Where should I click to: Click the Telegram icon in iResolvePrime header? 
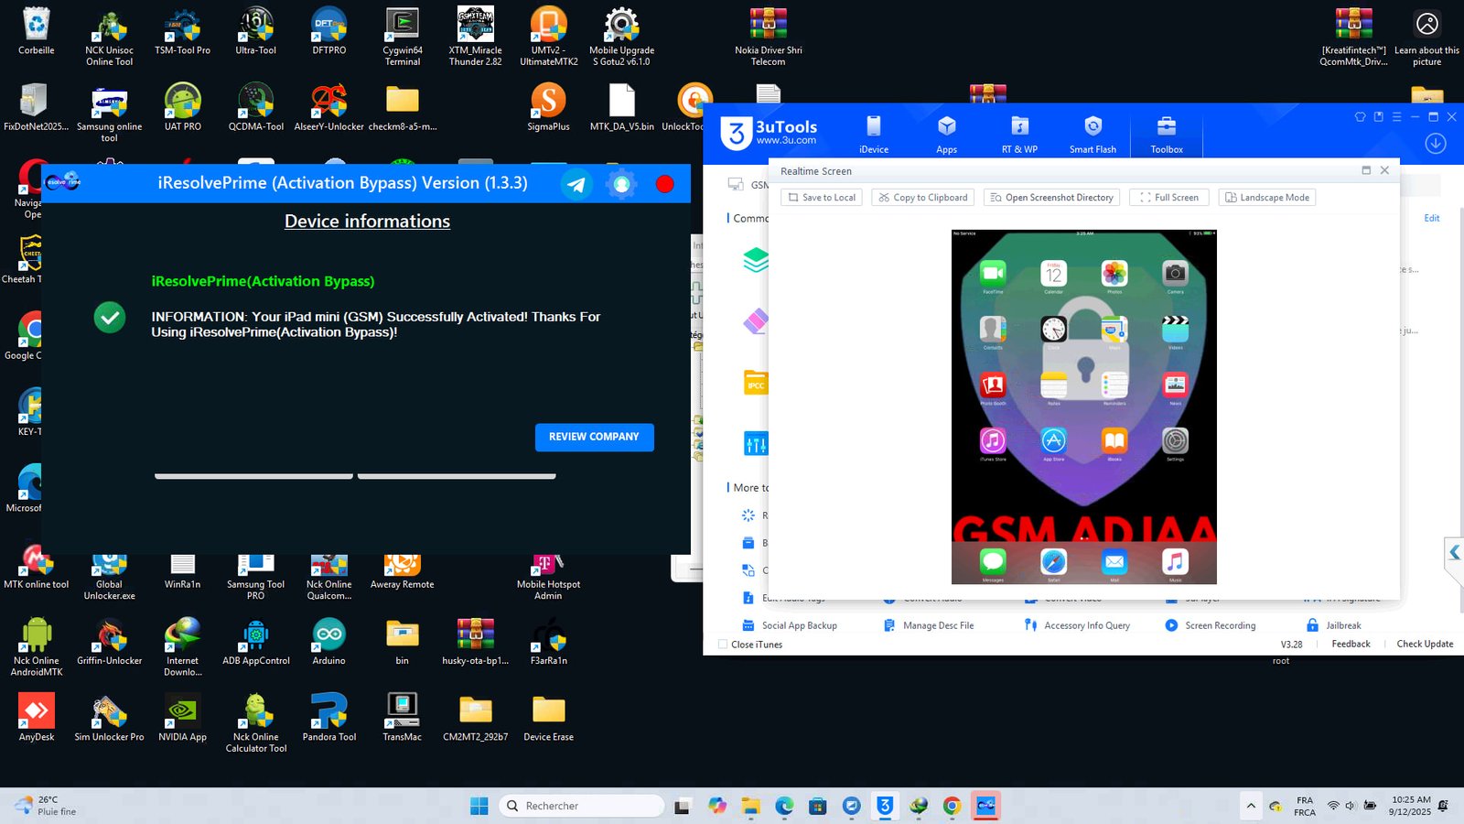click(576, 184)
